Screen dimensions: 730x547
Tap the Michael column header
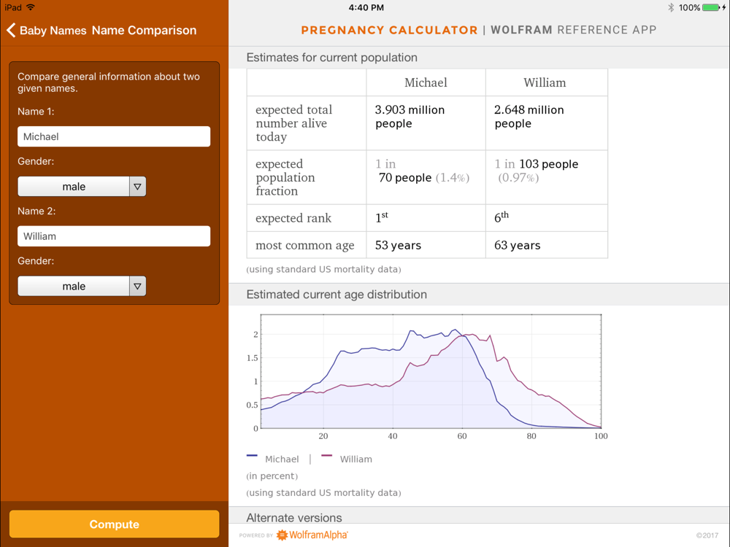pos(426,83)
